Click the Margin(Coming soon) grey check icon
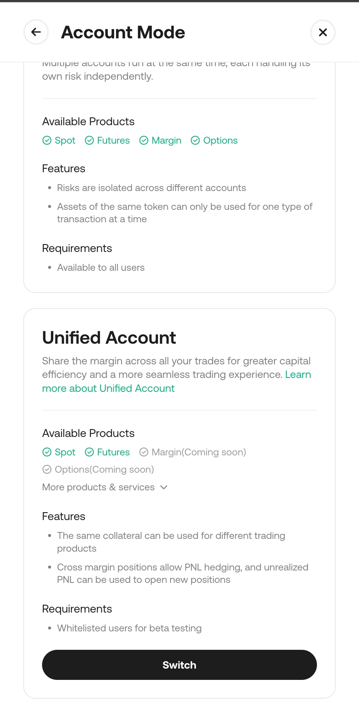The width and height of the screenshot is (359, 722). (x=144, y=452)
